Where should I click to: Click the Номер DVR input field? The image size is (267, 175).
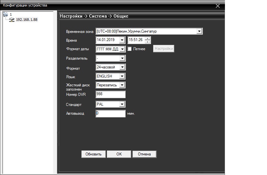110,95
